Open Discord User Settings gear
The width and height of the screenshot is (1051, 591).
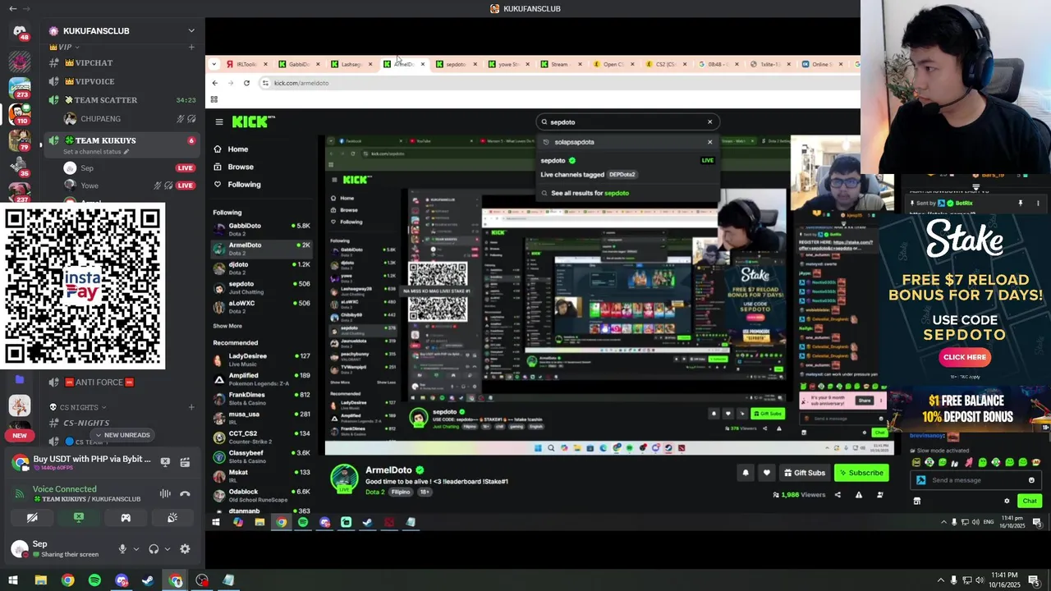tap(185, 549)
